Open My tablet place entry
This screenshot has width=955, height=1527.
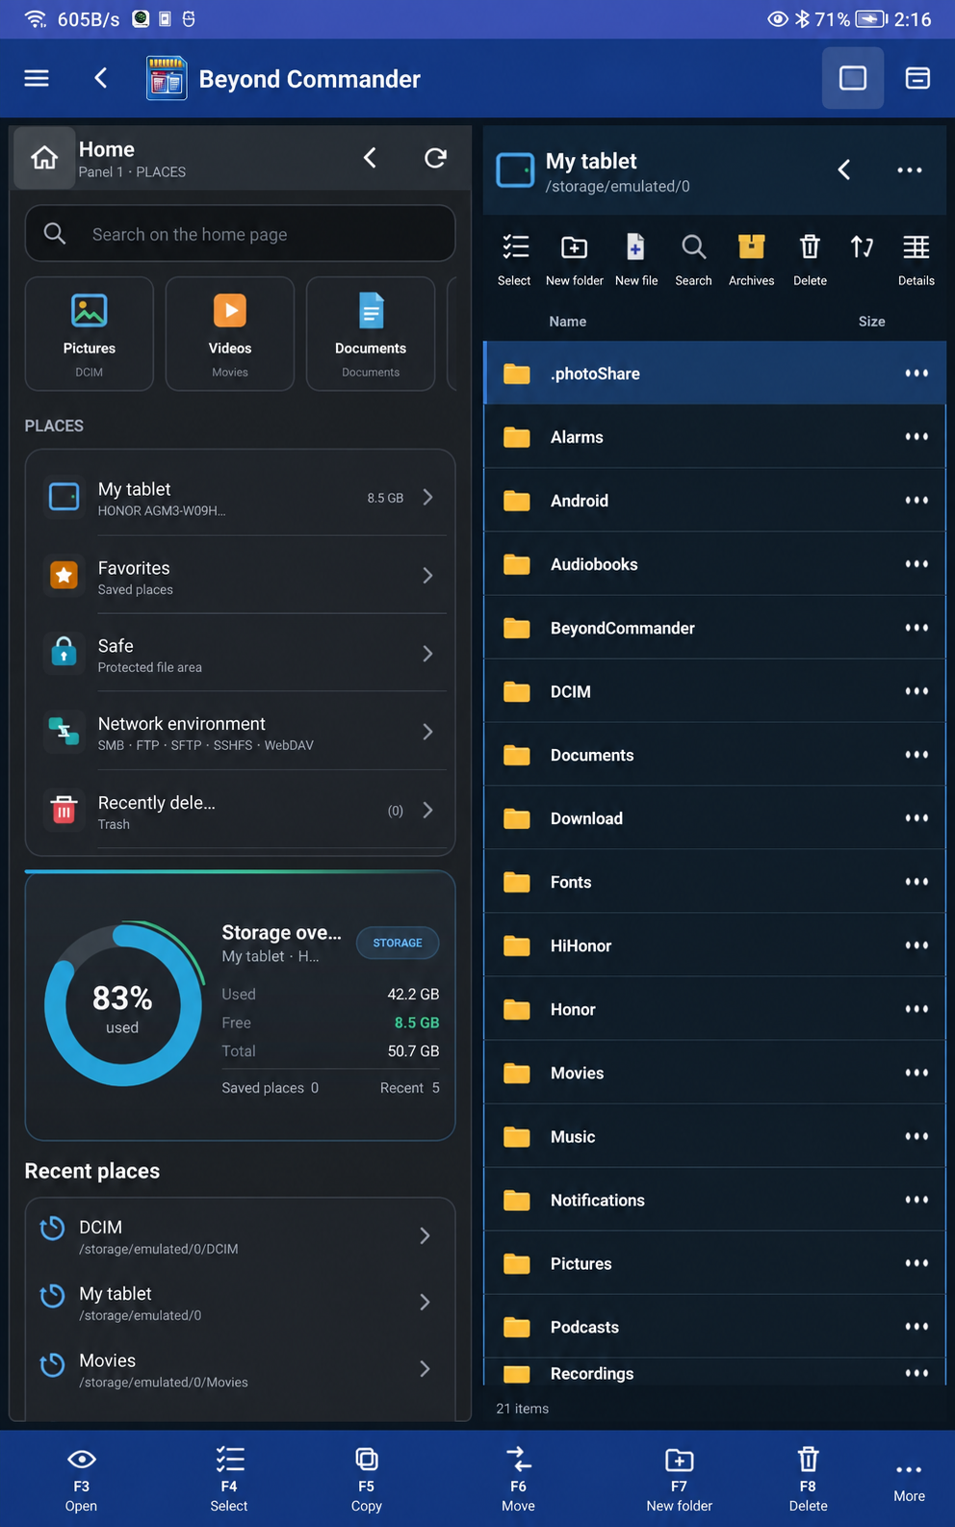click(x=240, y=498)
